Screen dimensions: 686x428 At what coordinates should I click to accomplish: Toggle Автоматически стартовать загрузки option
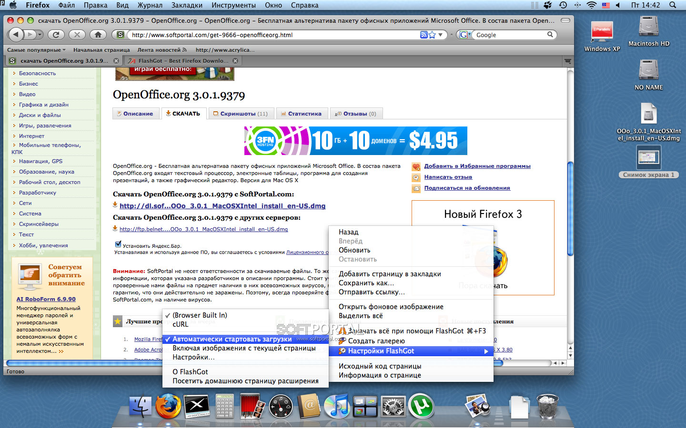[x=245, y=339]
